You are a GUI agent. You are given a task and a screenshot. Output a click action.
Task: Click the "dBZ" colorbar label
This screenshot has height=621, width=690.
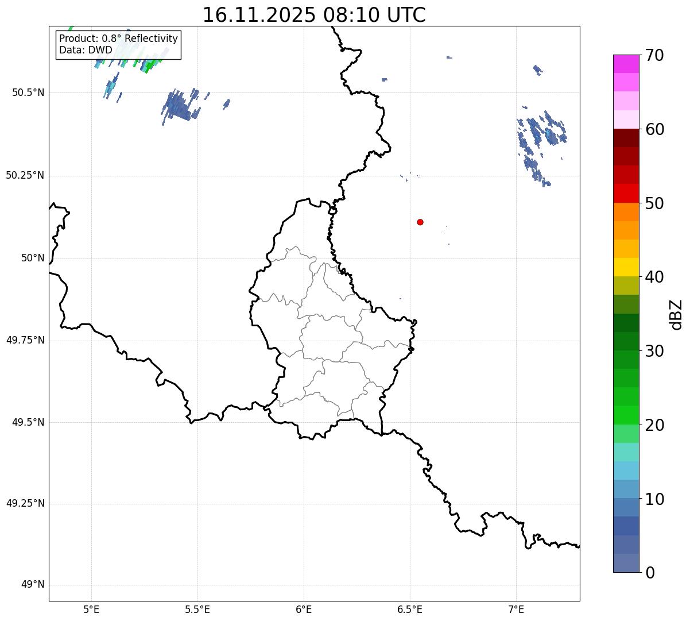(x=676, y=314)
